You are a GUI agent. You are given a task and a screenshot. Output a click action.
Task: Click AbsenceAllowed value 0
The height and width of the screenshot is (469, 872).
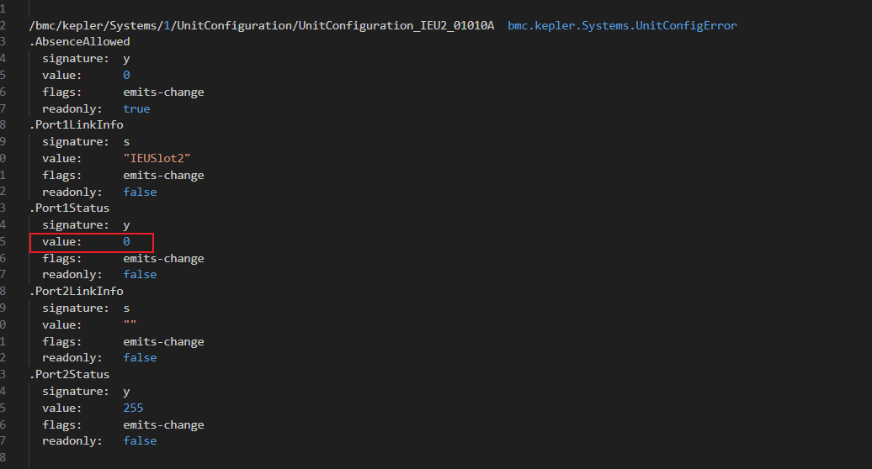(126, 75)
